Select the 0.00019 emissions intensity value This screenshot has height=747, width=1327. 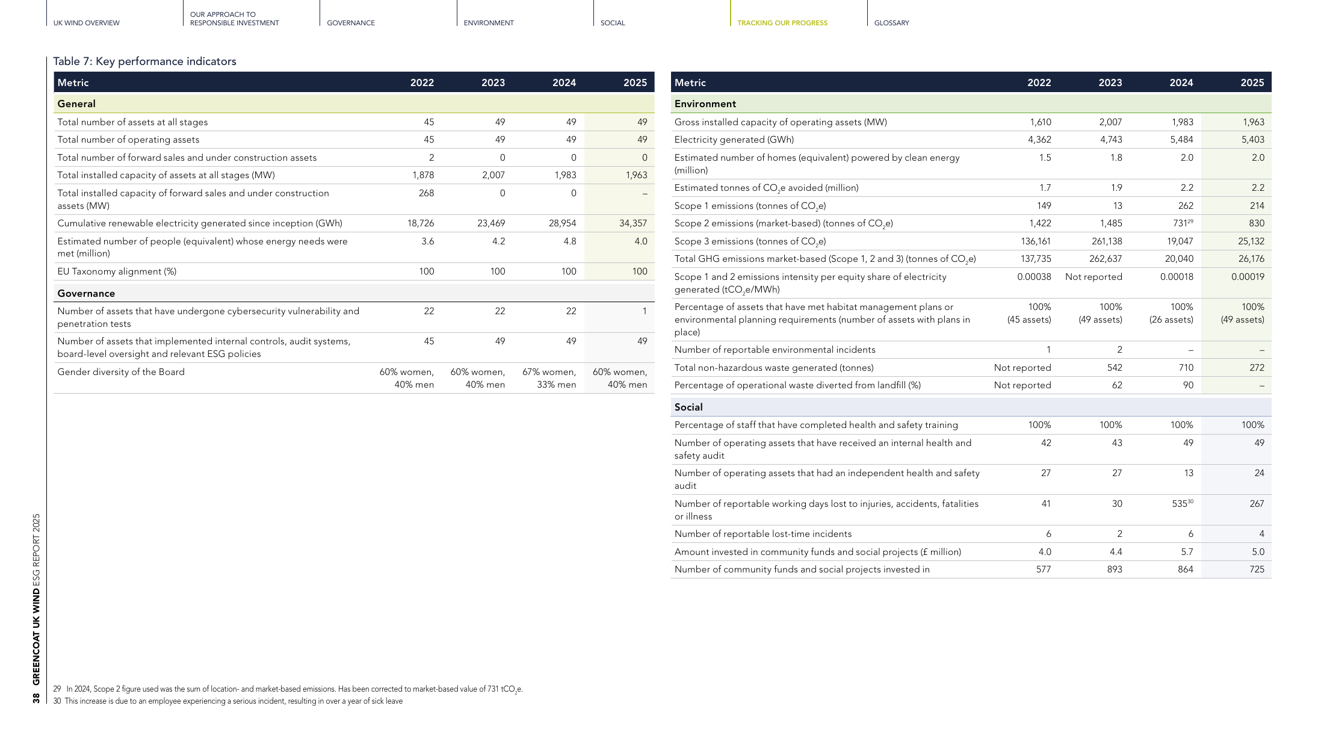(1248, 277)
